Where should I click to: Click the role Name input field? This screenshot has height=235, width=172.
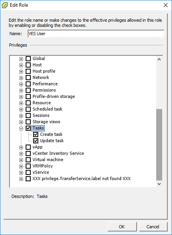coord(96,34)
